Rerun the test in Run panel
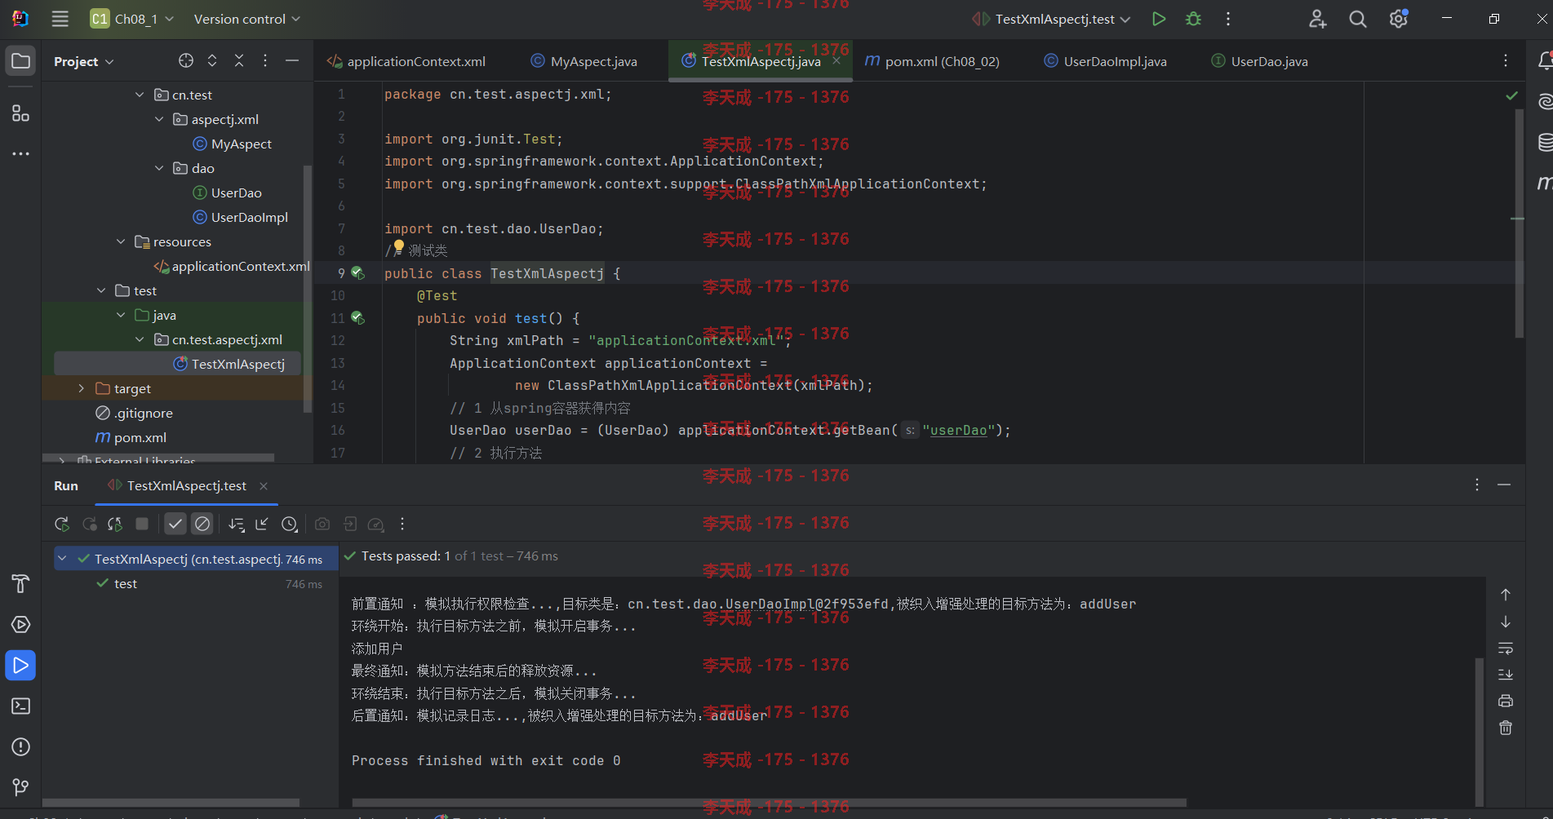The width and height of the screenshot is (1553, 819). click(x=62, y=524)
